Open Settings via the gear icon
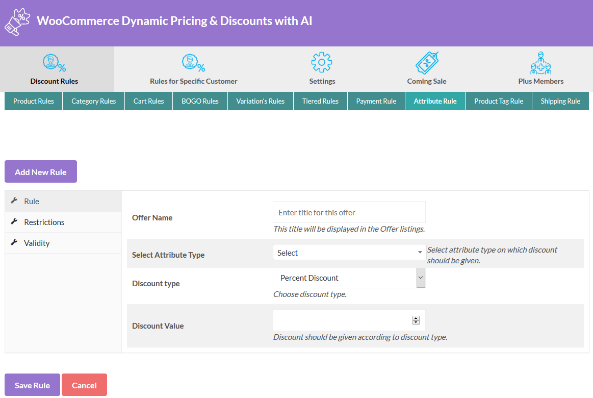The image size is (593, 398). pyautogui.click(x=322, y=62)
